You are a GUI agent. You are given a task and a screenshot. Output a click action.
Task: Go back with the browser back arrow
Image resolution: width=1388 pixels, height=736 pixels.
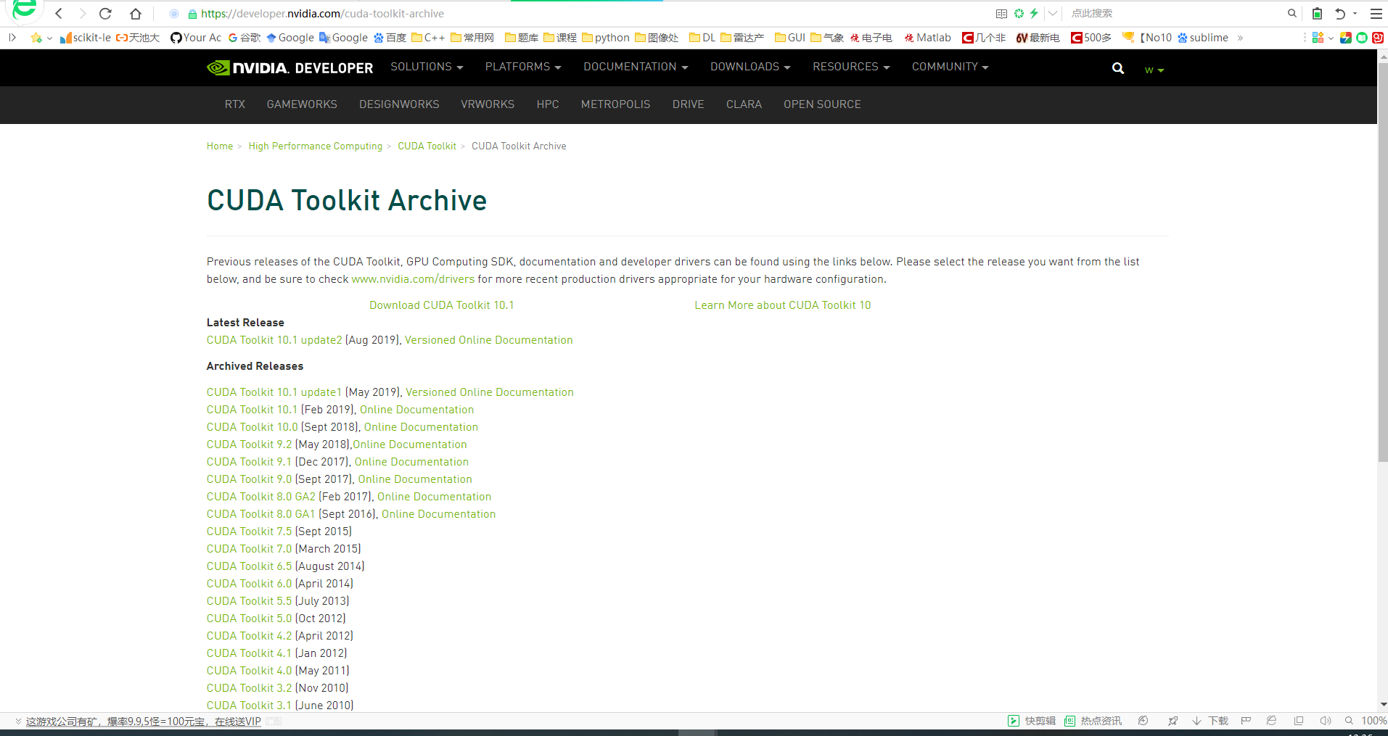(59, 13)
